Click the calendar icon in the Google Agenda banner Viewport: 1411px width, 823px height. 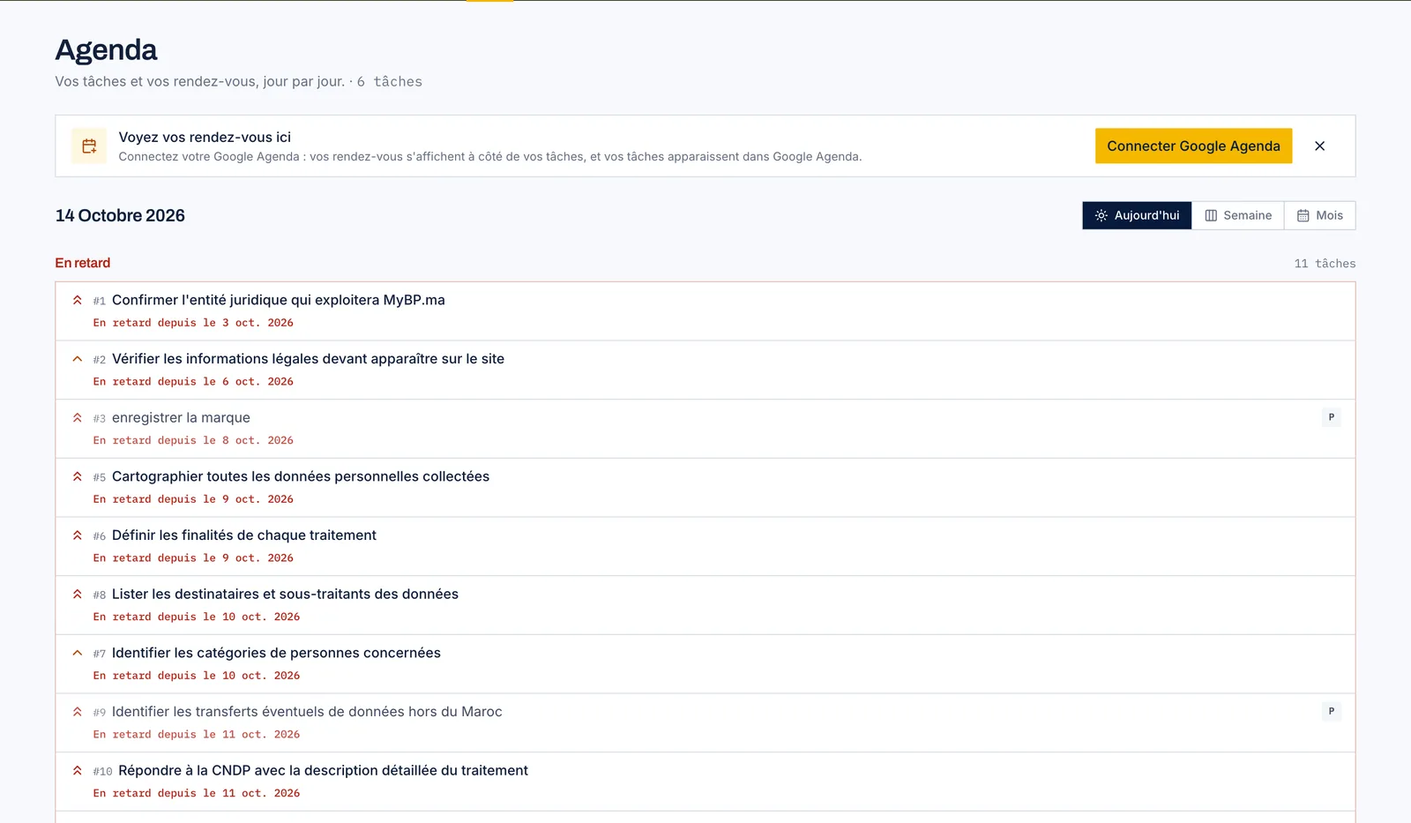click(89, 146)
